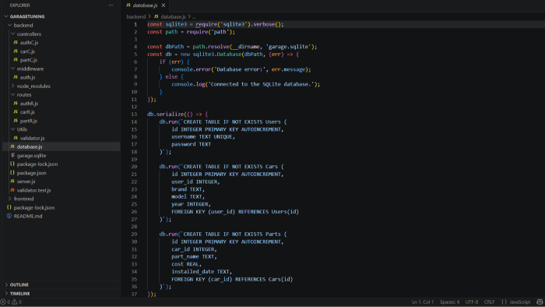Select the database.js editor tab
Screen dimensions: 545x307
click(x=145, y=5)
